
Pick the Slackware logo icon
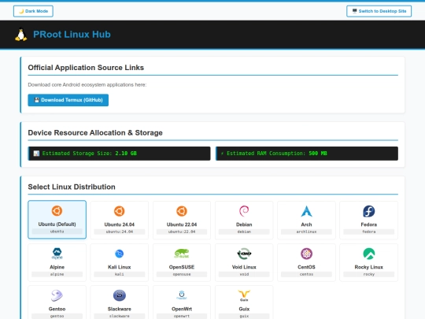click(x=120, y=295)
